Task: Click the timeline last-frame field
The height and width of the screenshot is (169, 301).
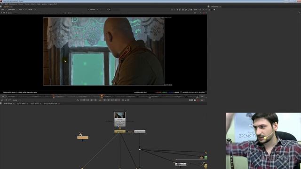Action: pyautogui.click(x=202, y=97)
